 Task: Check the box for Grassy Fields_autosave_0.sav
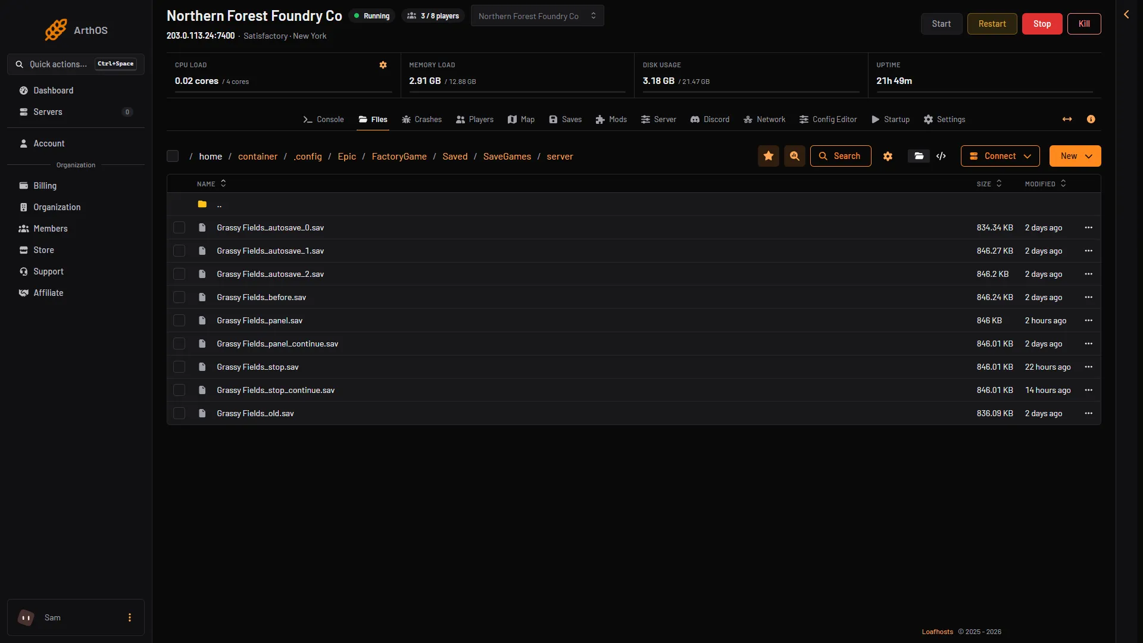179,227
